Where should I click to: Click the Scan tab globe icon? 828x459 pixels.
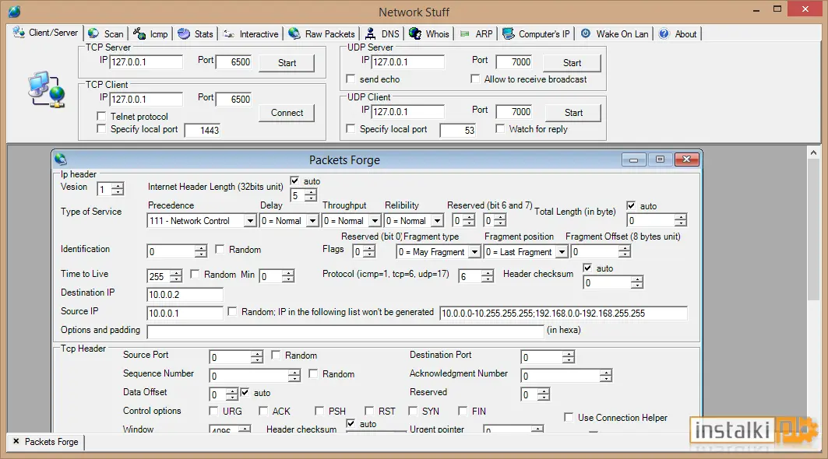93,33
